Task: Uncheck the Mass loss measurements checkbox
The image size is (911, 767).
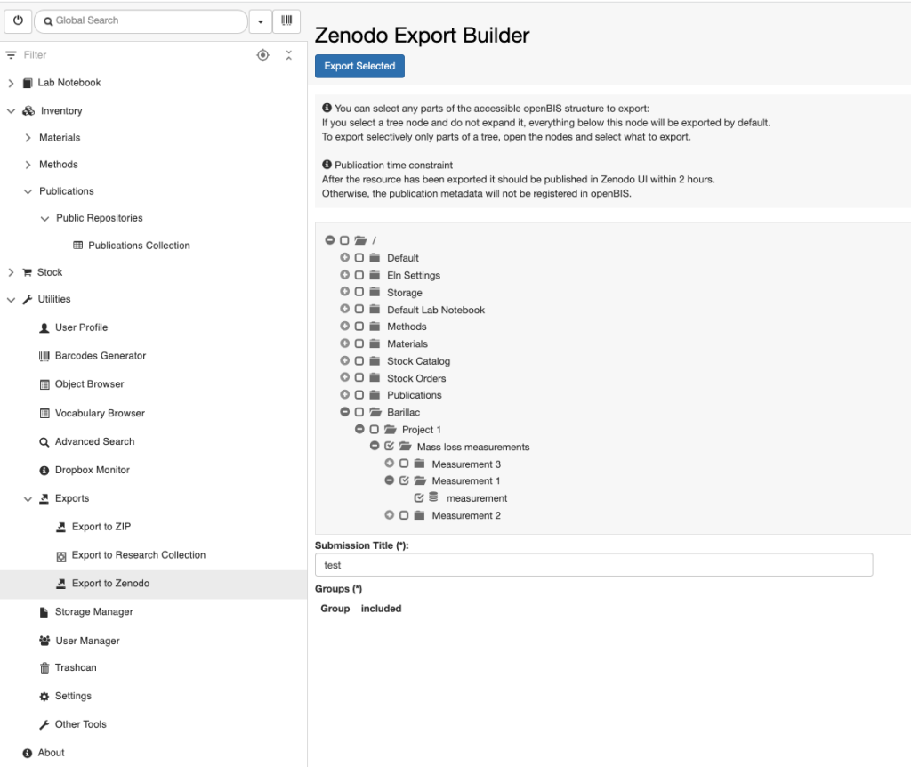Action: [390, 447]
